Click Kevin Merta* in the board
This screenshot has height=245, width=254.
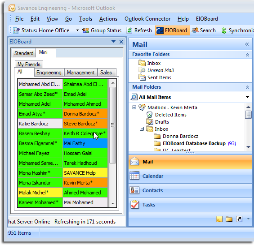click(85, 183)
